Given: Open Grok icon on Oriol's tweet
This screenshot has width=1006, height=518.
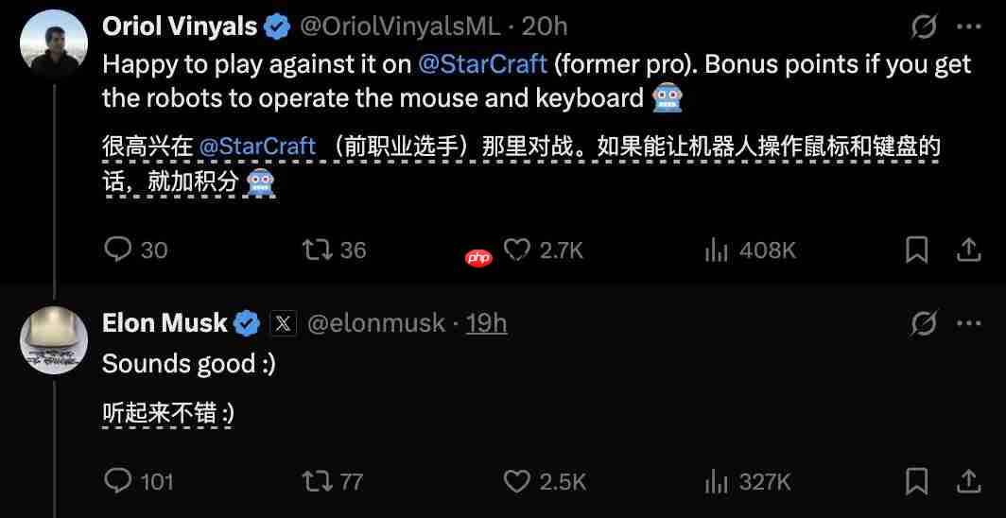Looking at the screenshot, I should click(924, 27).
